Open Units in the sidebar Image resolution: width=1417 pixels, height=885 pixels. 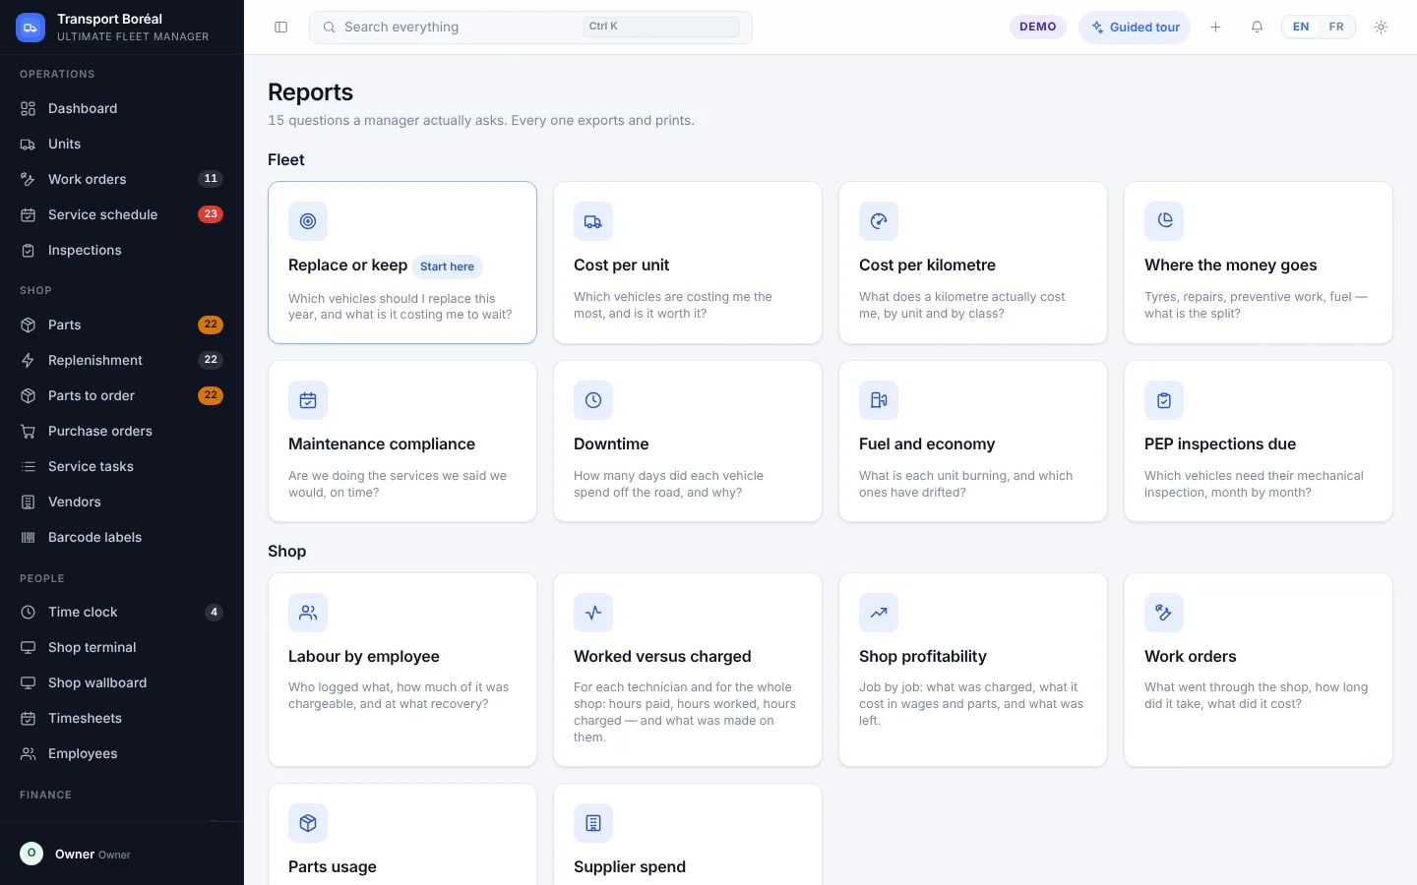coord(122,144)
